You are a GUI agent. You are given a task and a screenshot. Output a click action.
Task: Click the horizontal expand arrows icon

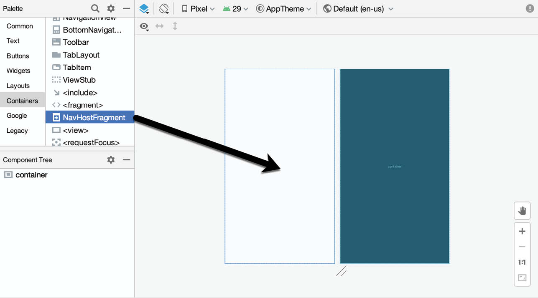click(159, 26)
